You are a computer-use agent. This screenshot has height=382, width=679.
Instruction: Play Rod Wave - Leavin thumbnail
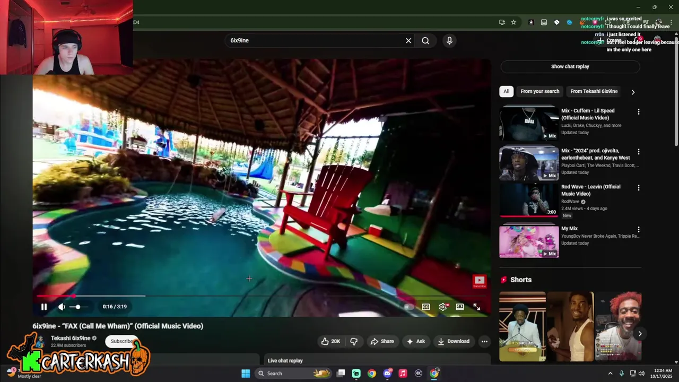[x=529, y=200]
